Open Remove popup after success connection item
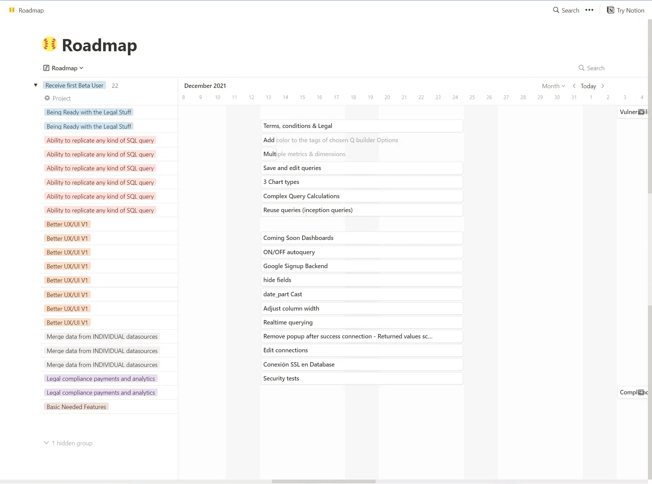 click(362, 336)
